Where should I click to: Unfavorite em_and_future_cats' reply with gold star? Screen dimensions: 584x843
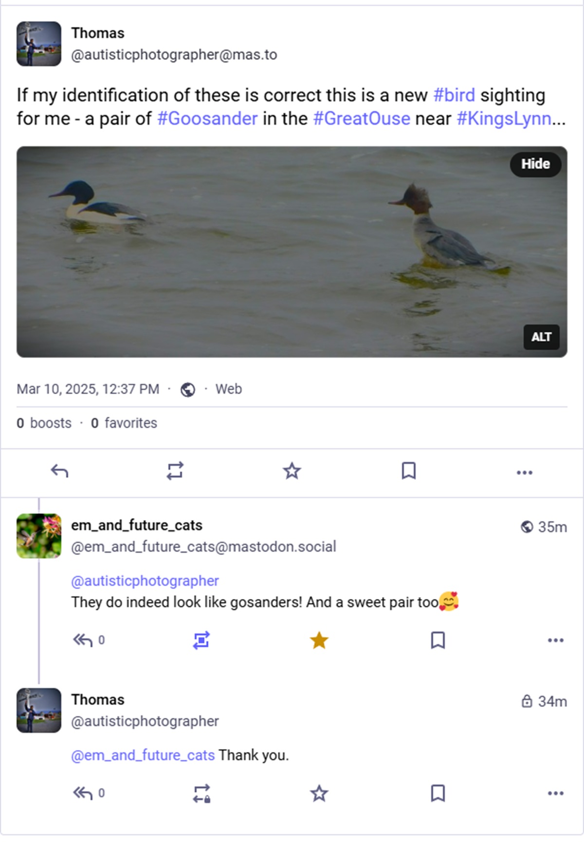(x=319, y=640)
